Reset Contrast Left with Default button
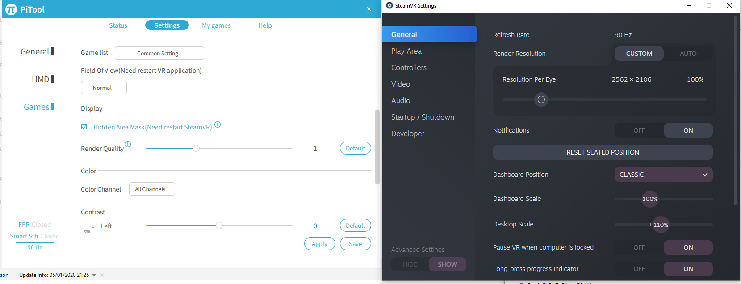Screen dimensions: 741x284 click(356, 226)
